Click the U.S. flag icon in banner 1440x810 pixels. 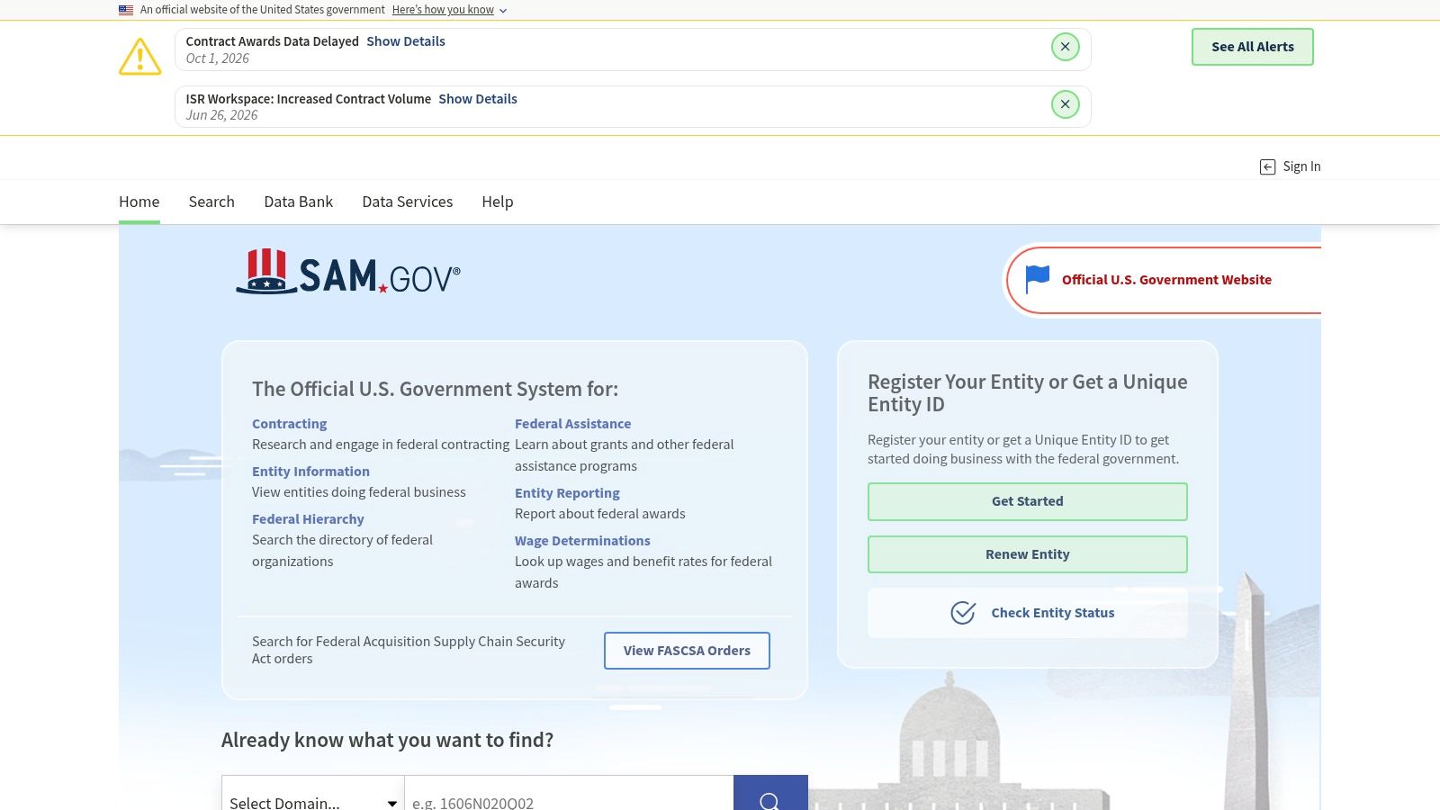(126, 10)
